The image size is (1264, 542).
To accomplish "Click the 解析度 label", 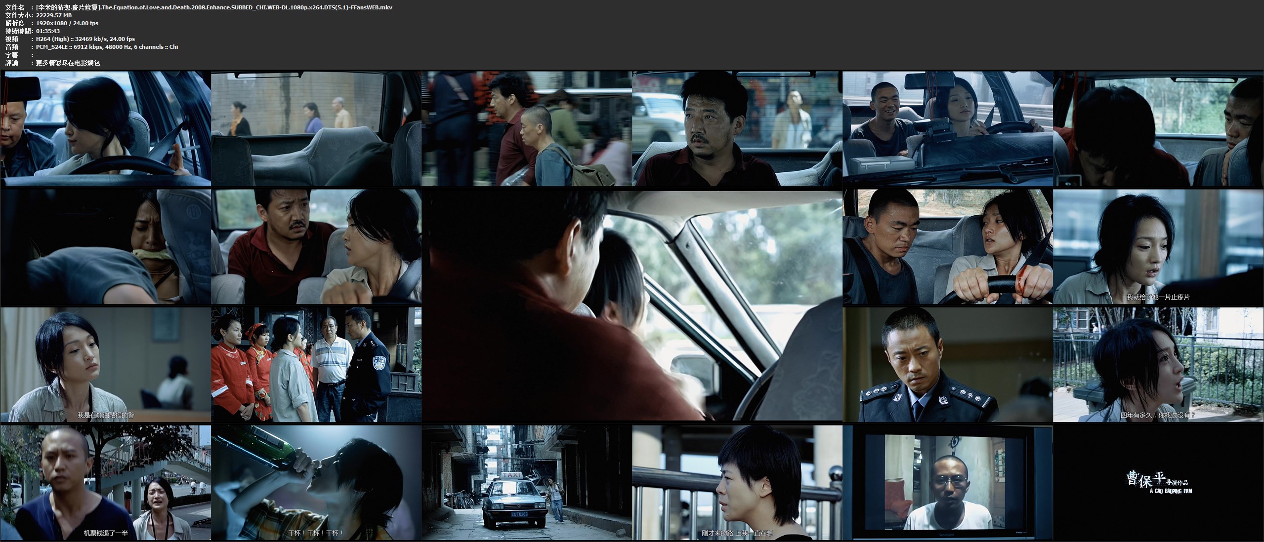I will tap(15, 23).
